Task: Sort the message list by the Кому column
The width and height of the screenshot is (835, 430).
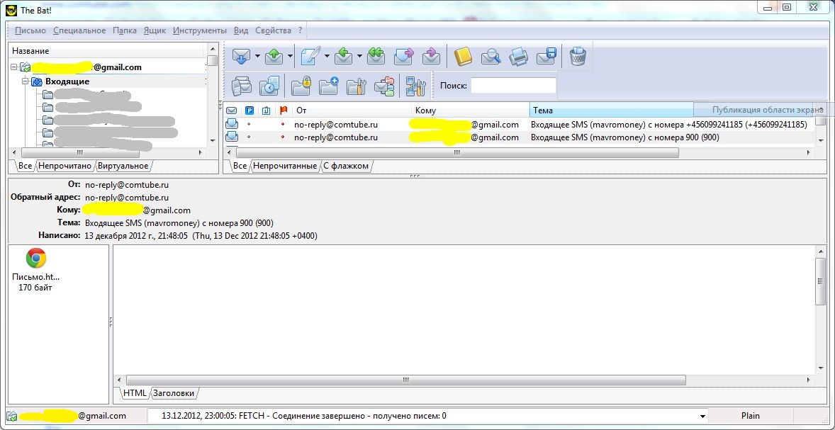Action: [471, 111]
